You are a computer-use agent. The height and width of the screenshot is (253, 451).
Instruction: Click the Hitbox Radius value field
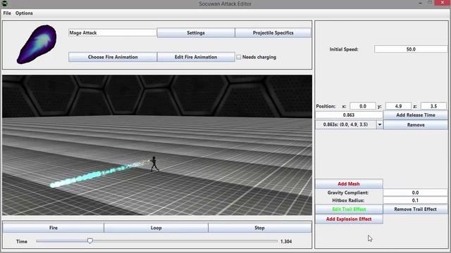click(x=415, y=200)
